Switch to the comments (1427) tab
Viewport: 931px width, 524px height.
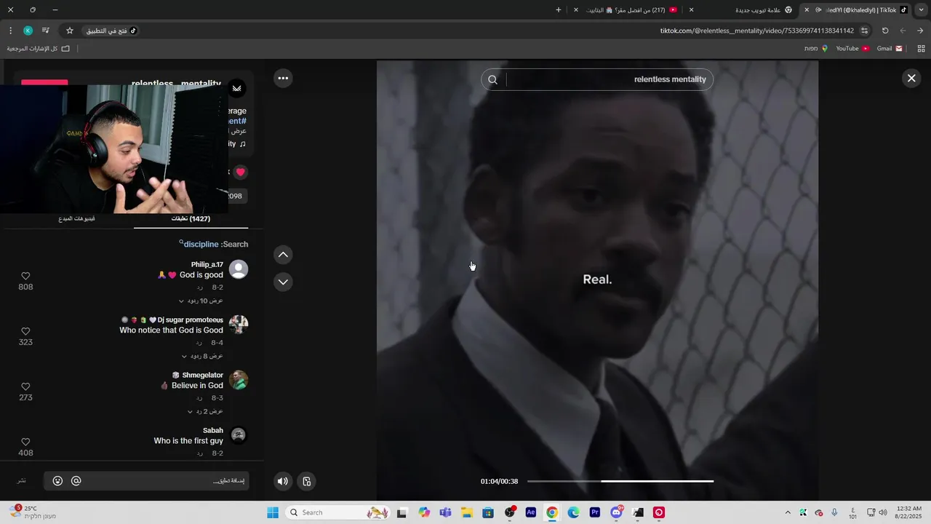[191, 218]
